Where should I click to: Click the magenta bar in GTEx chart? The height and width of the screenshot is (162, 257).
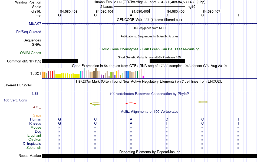(x=143, y=77)
